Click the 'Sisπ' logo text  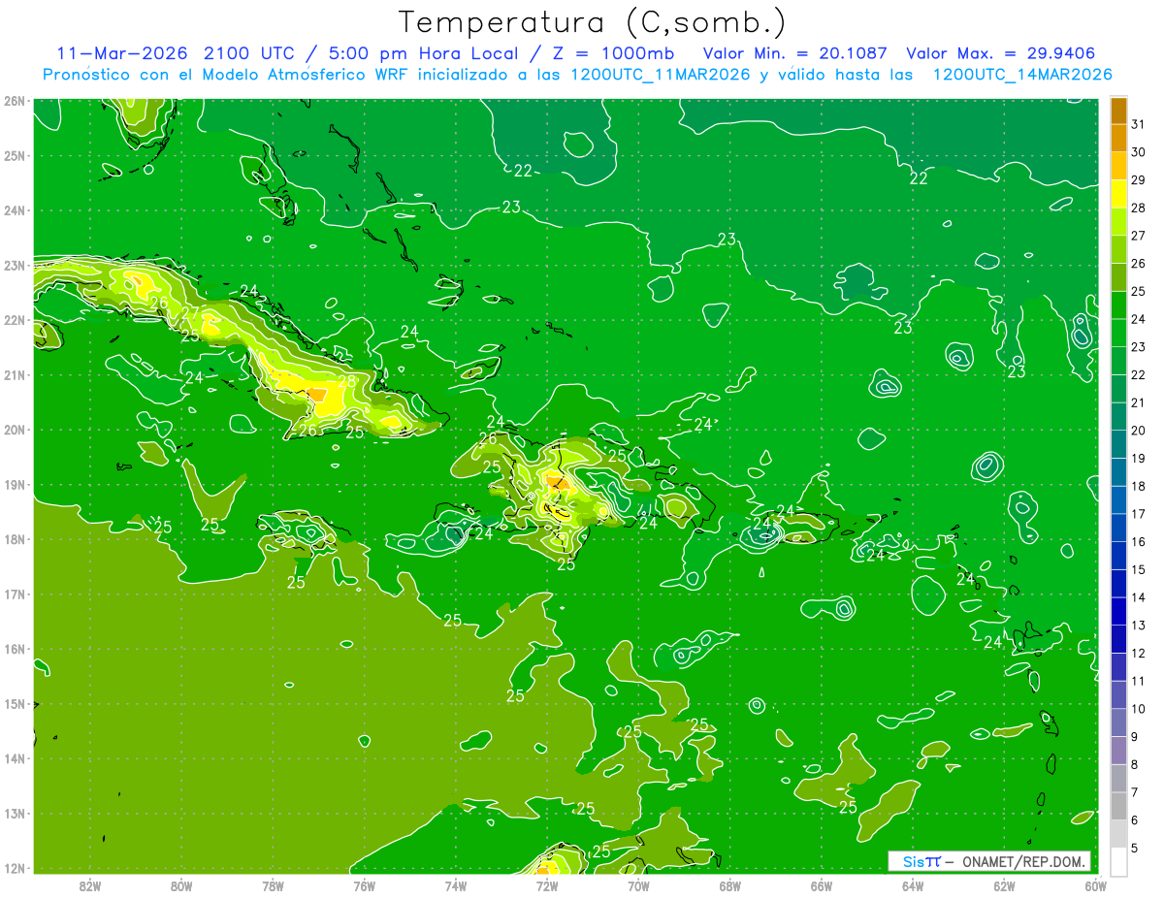(x=921, y=861)
